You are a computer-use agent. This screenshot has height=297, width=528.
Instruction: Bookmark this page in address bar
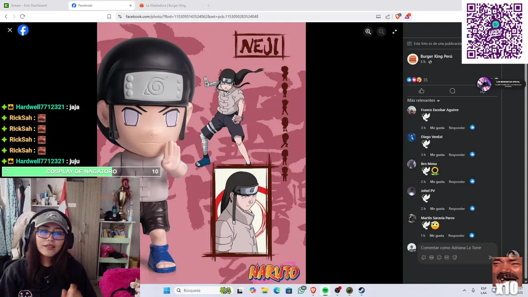109,16
